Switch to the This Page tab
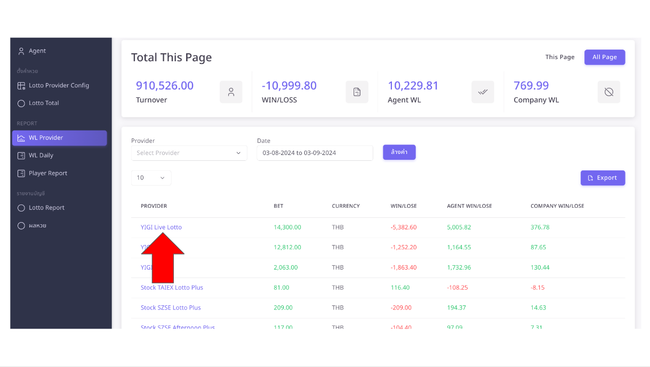The height and width of the screenshot is (367, 650). coord(559,58)
